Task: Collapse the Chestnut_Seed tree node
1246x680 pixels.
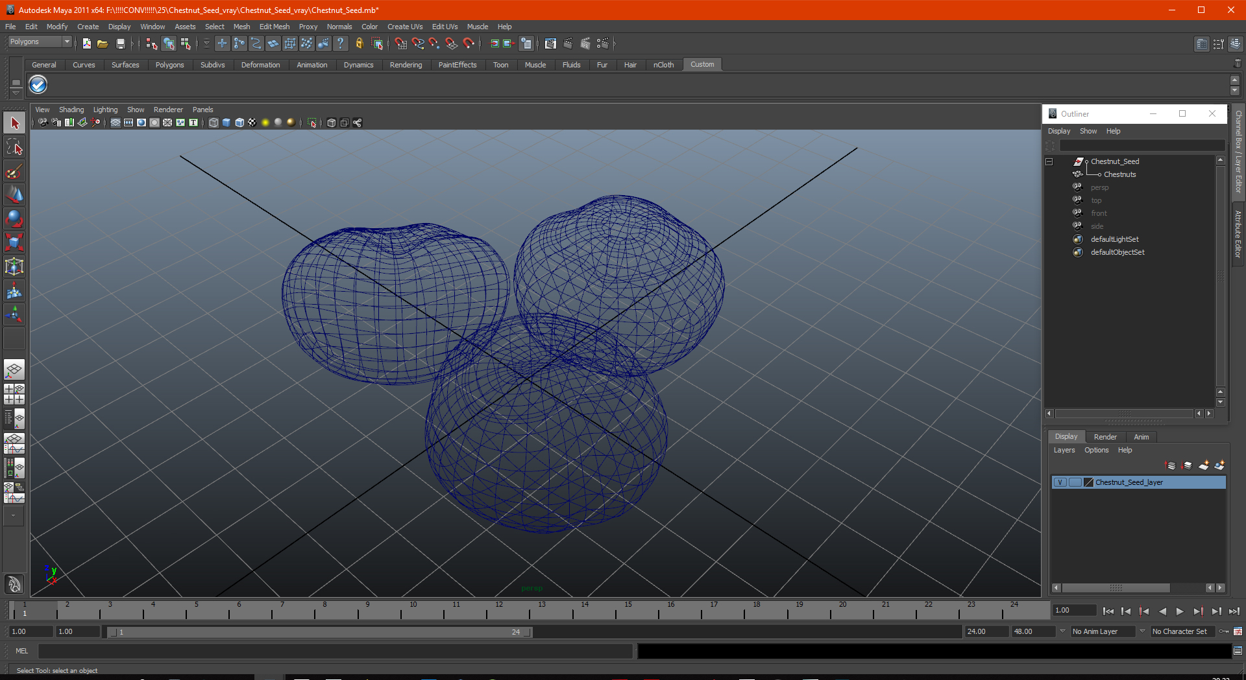Action: click(x=1049, y=161)
